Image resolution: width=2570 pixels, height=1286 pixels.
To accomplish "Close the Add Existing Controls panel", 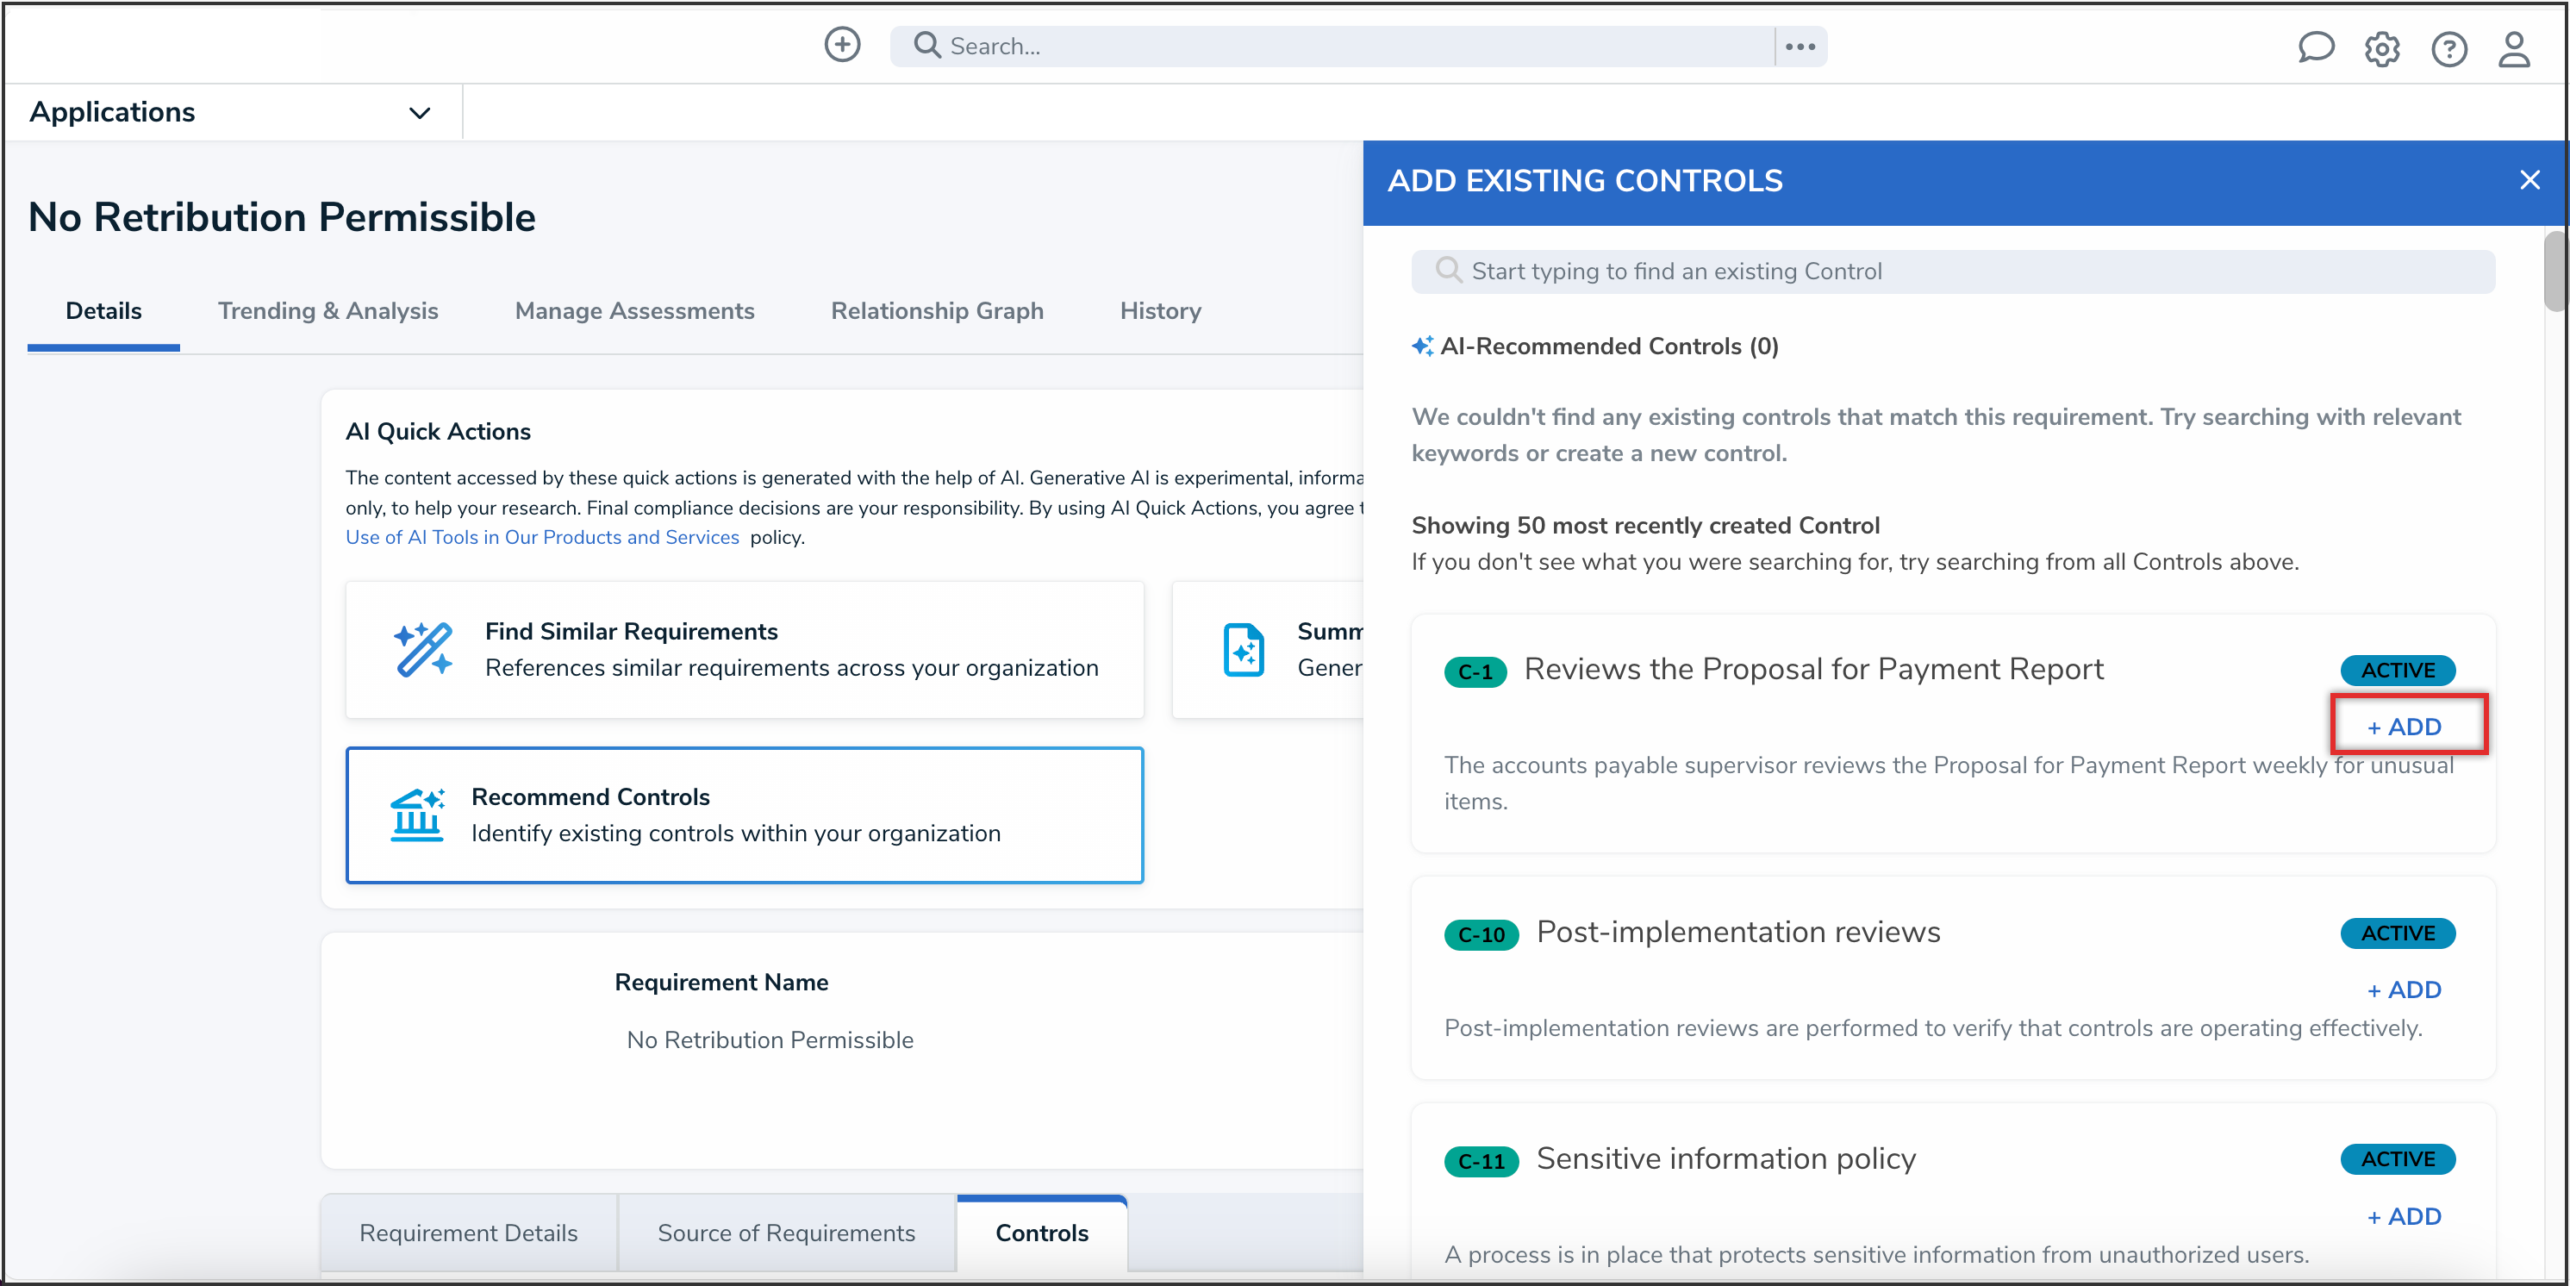I will pyautogui.click(x=2529, y=179).
